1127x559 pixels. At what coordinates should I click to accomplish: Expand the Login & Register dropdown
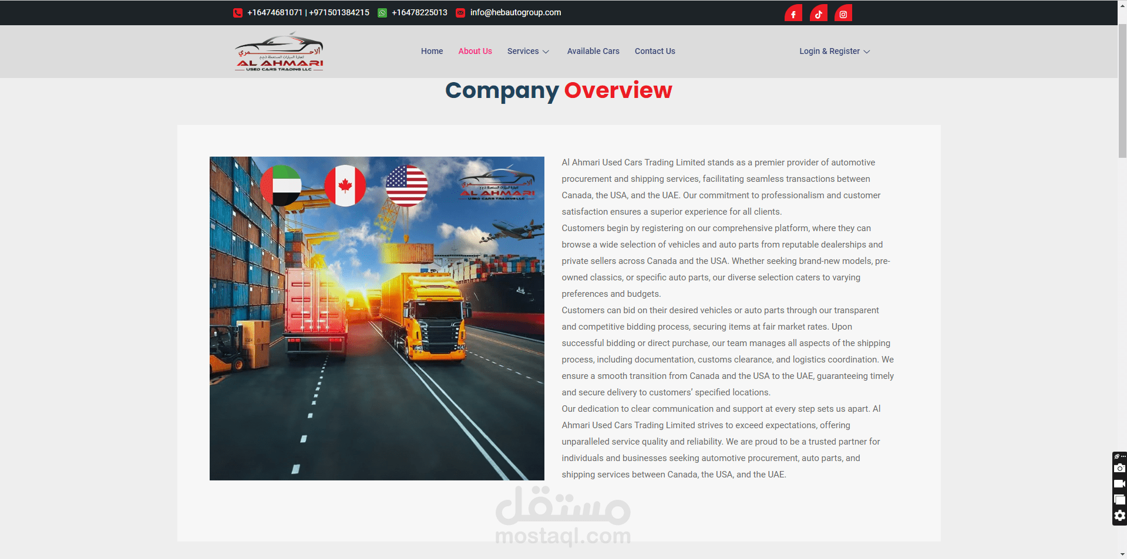click(835, 51)
